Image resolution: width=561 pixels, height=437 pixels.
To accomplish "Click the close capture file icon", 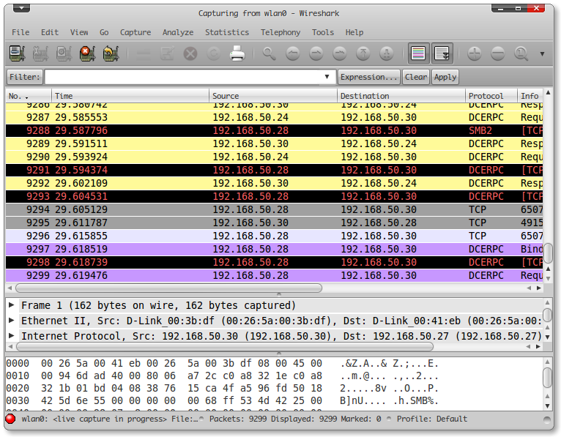I will pyautogui.click(x=190, y=53).
